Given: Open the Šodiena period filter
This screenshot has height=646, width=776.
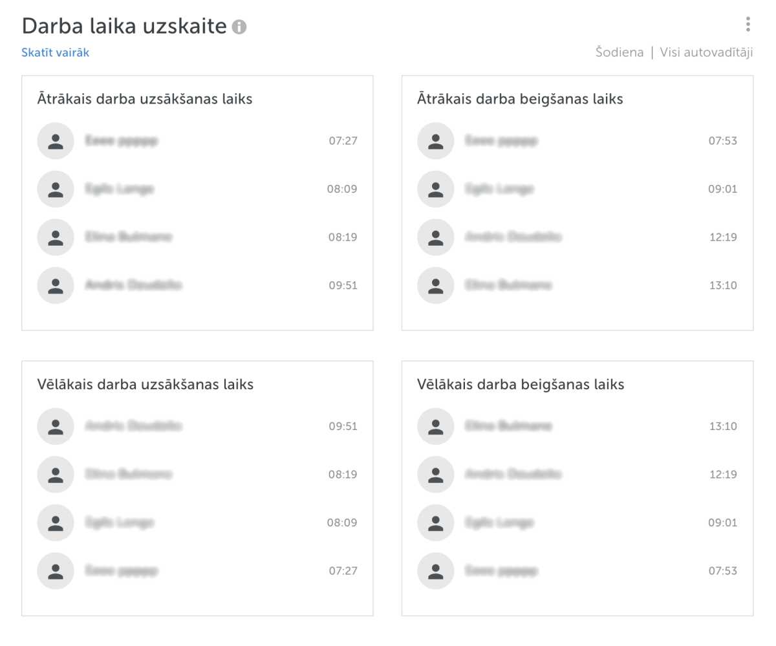Looking at the screenshot, I should coord(620,53).
